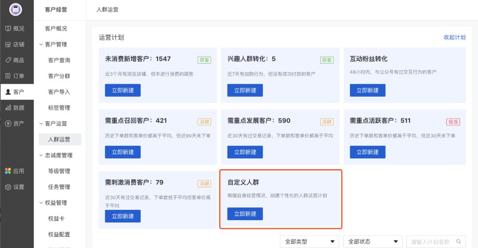This screenshot has height=248, width=478.
Task: Open the 资产 yen coin icon
Action: click(x=8, y=124)
